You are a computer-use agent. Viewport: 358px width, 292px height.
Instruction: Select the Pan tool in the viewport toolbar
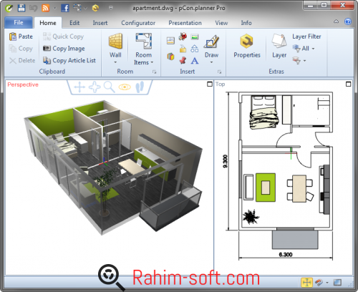[79, 87]
